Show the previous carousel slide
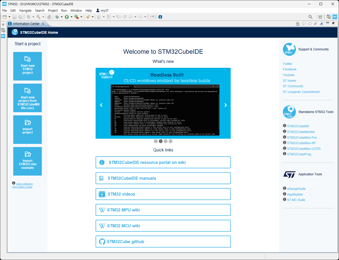The image size is (339, 260). 101,105
